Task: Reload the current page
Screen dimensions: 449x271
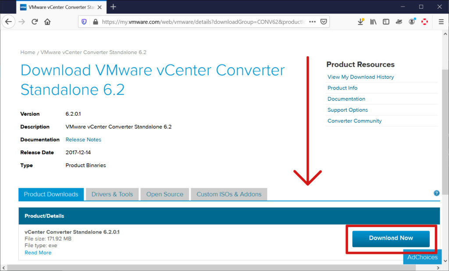Action: click(35, 22)
